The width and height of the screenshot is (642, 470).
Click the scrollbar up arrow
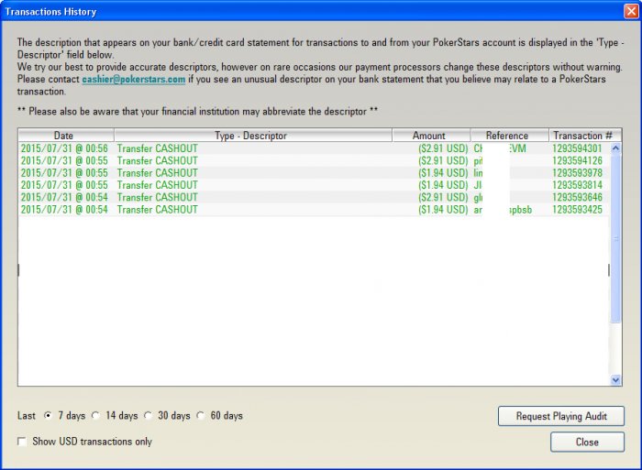pos(615,148)
